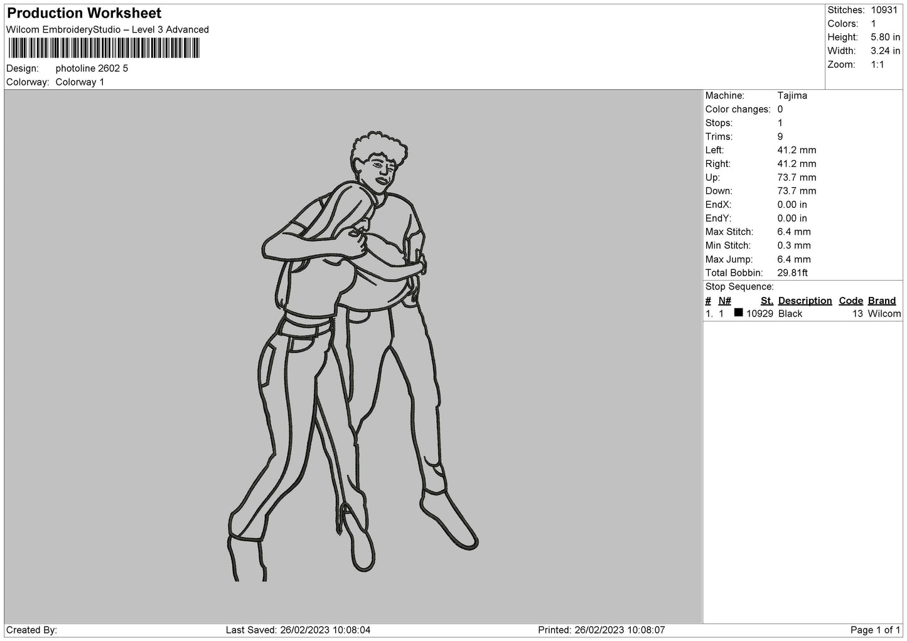This screenshot has width=907, height=641.
Task: Click the Color changes value 0
Action: pyautogui.click(x=780, y=109)
